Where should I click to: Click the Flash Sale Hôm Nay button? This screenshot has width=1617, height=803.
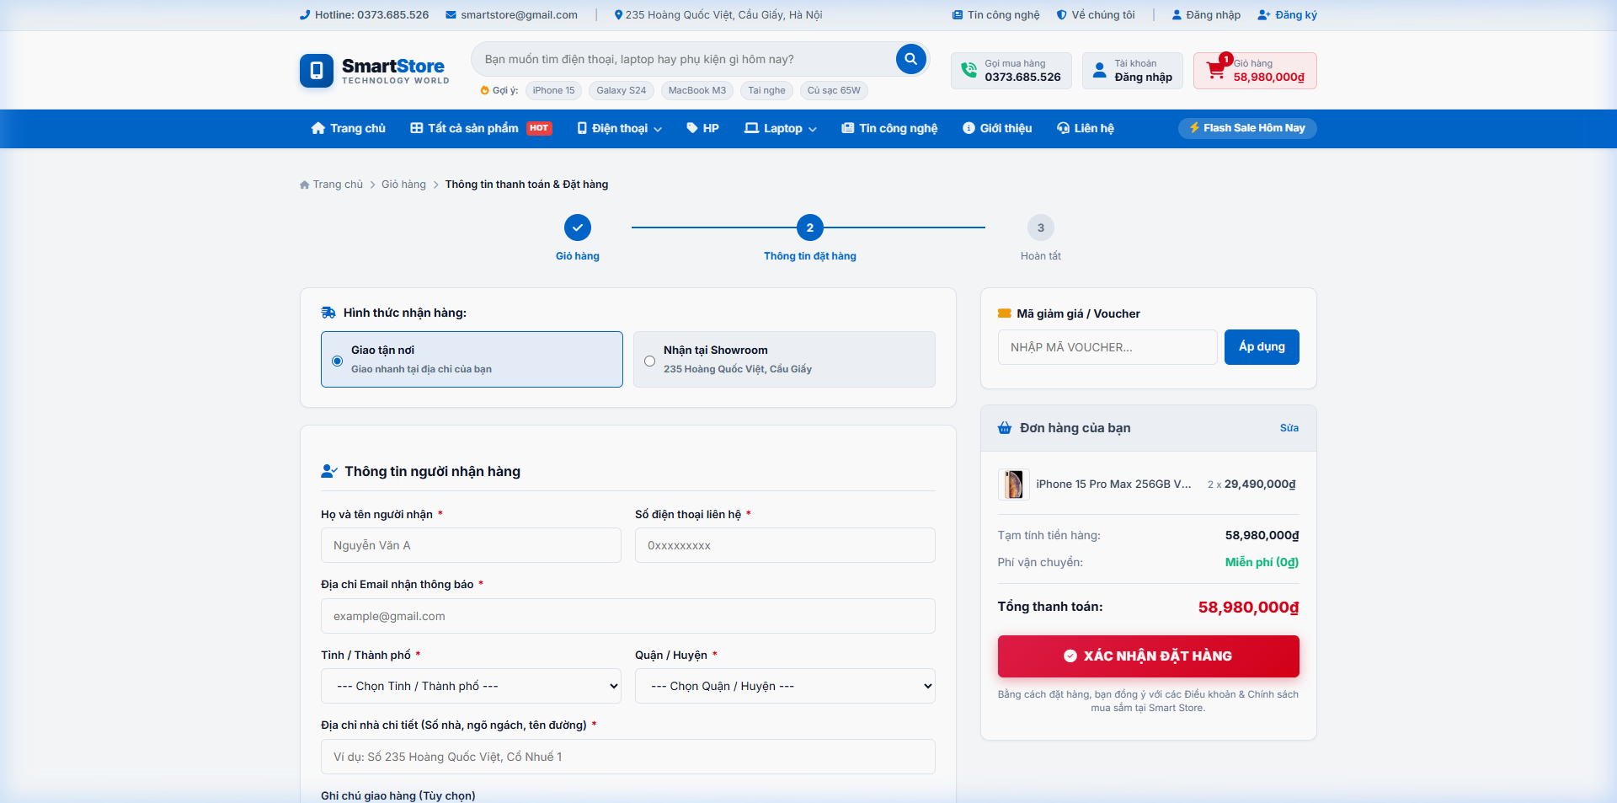click(1247, 128)
